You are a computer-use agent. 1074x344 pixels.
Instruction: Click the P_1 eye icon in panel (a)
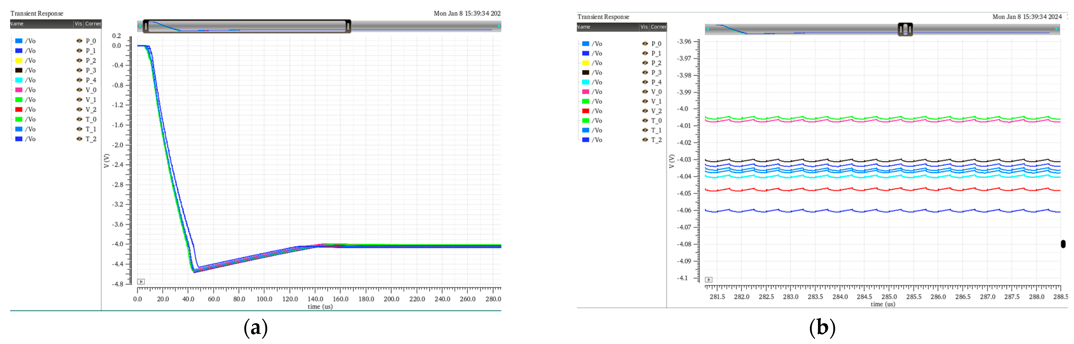(x=79, y=50)
